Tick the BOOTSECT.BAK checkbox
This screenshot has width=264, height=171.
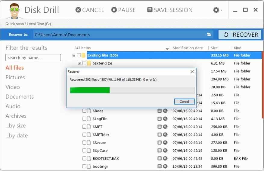click(84, 158)
